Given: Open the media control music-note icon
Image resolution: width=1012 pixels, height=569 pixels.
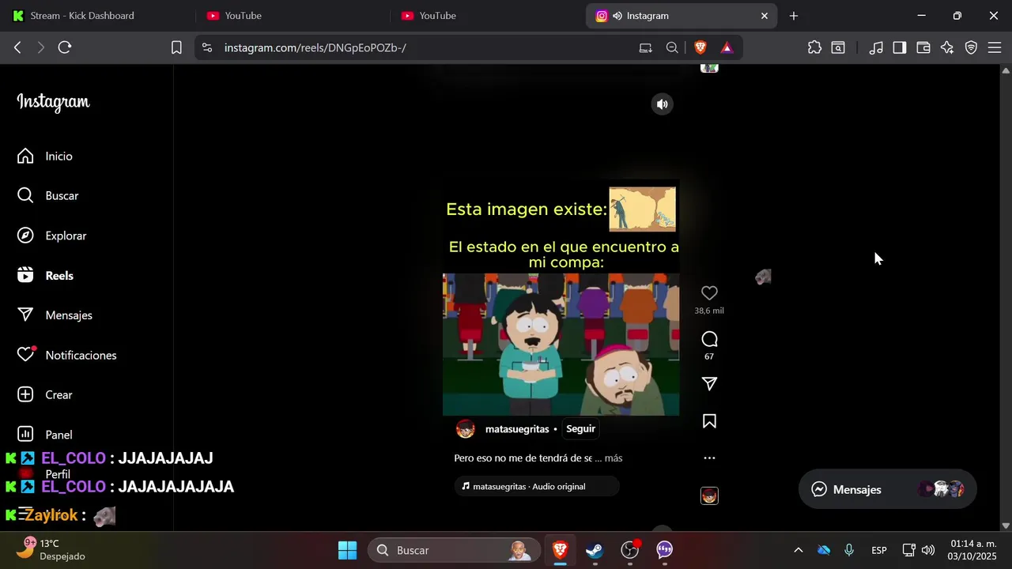Looking at the screenshot, I should (x=875, y=47).
